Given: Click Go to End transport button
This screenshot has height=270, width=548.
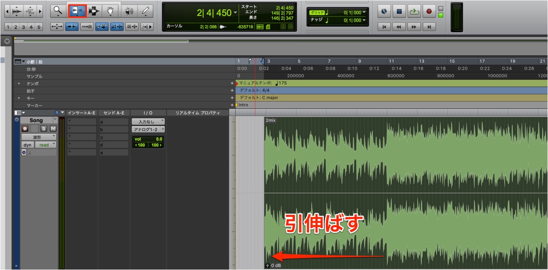Looking at the screenshot, I should (429, 27).
